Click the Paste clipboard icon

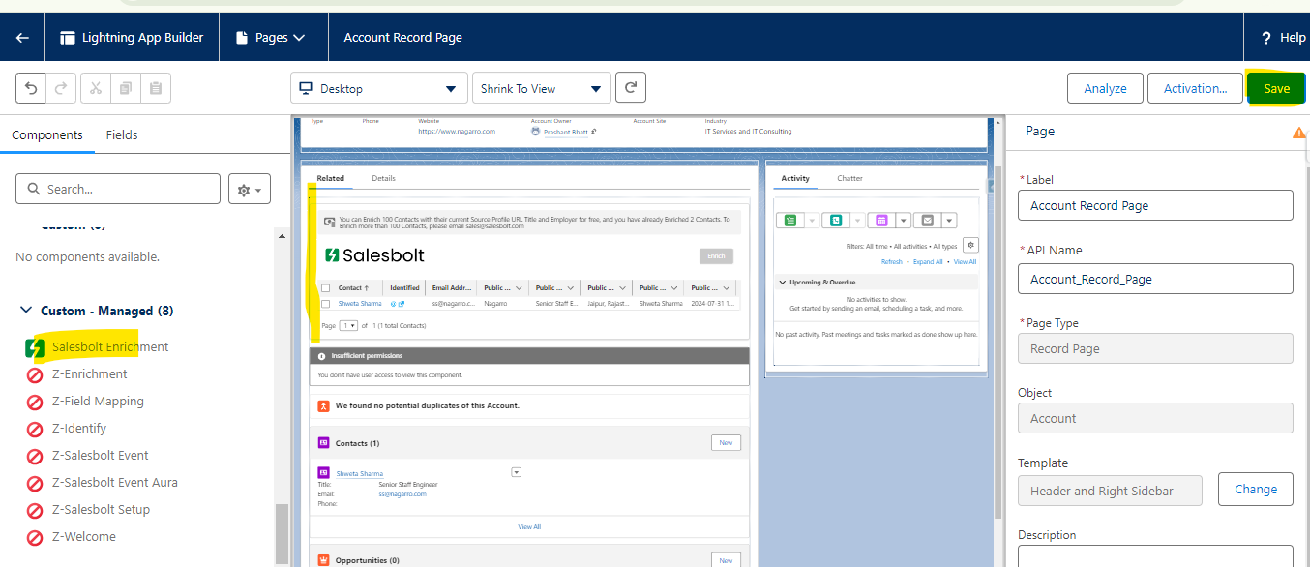pos(155,88)
